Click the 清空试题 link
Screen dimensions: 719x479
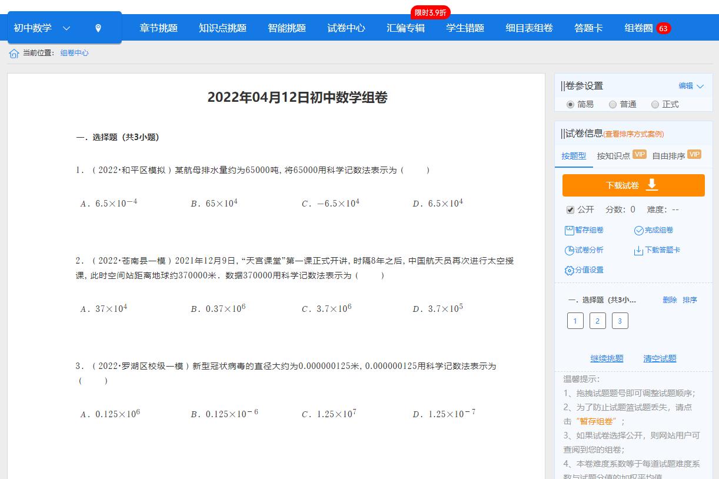point(660,358)
